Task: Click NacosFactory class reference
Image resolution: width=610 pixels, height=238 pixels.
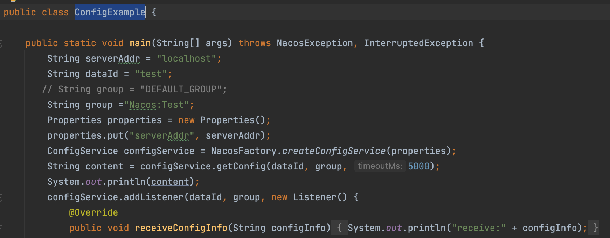Action: pyautogui.click(x=244, y=151)
